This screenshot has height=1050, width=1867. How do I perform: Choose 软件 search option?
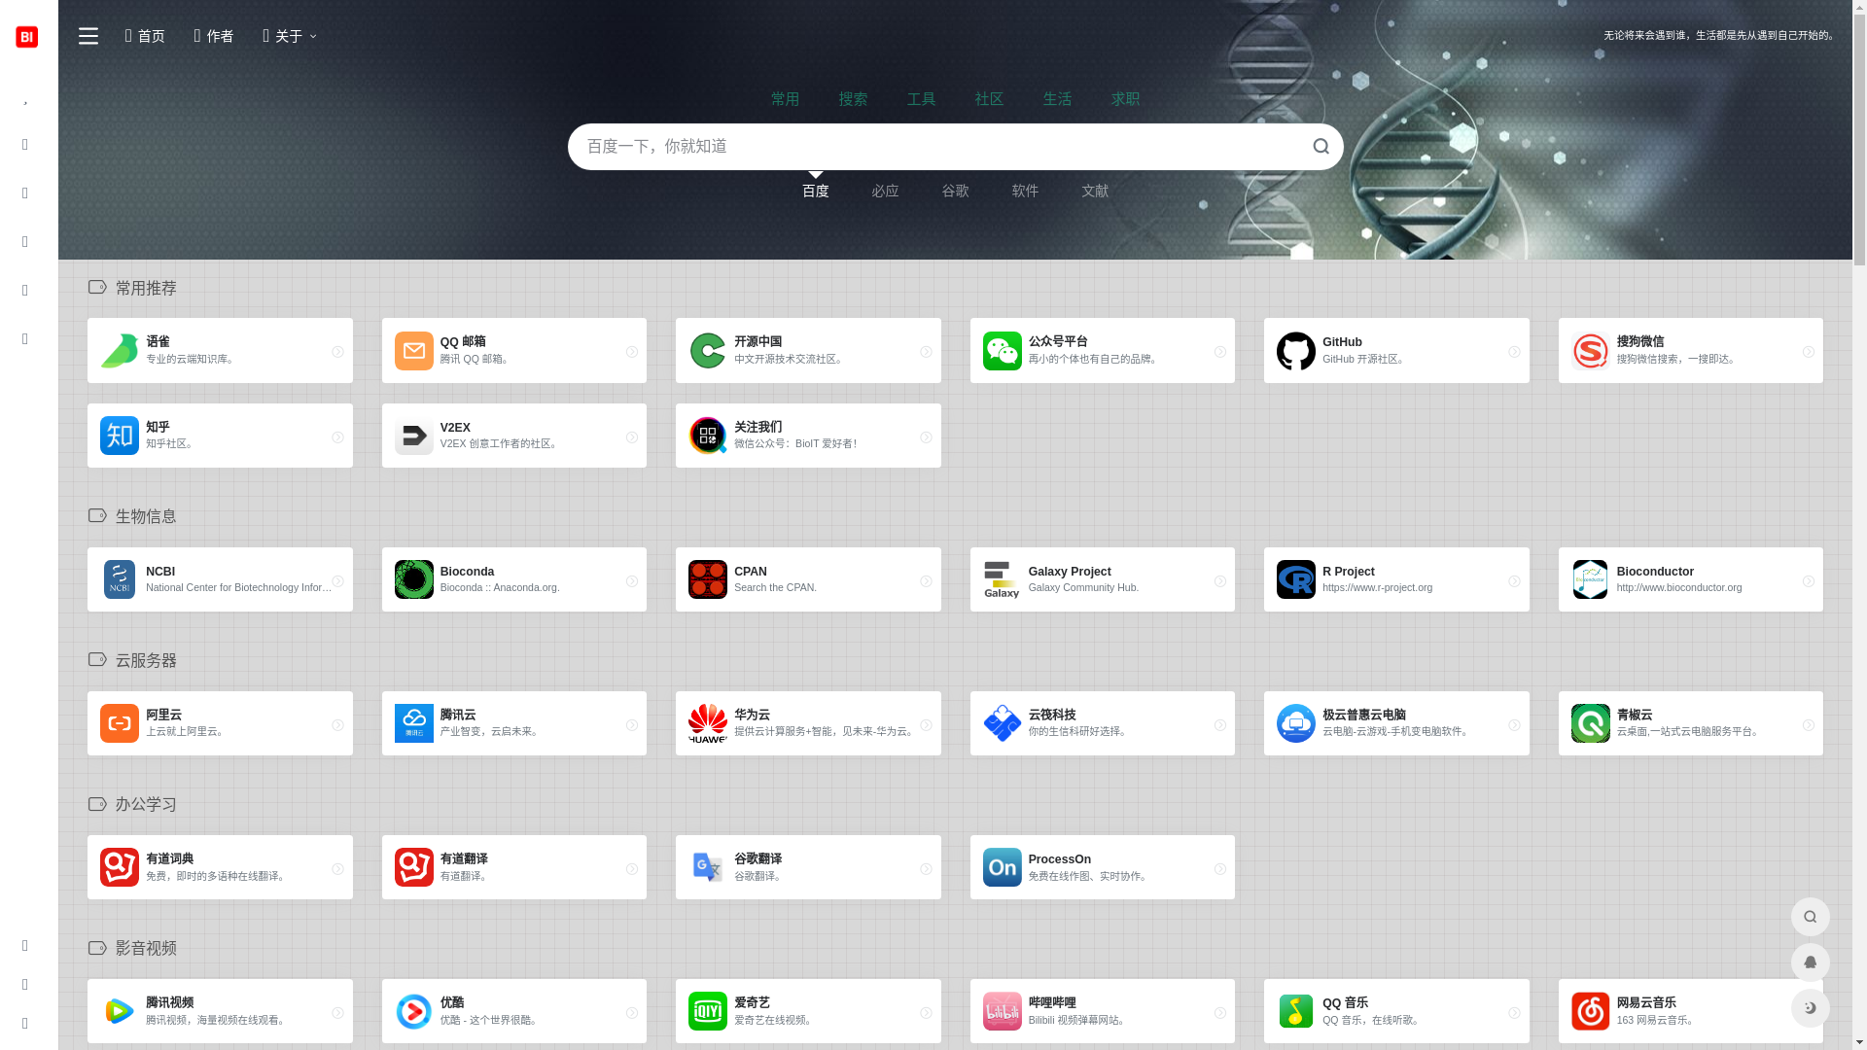pyautogui.click(x=1026, y=192)
